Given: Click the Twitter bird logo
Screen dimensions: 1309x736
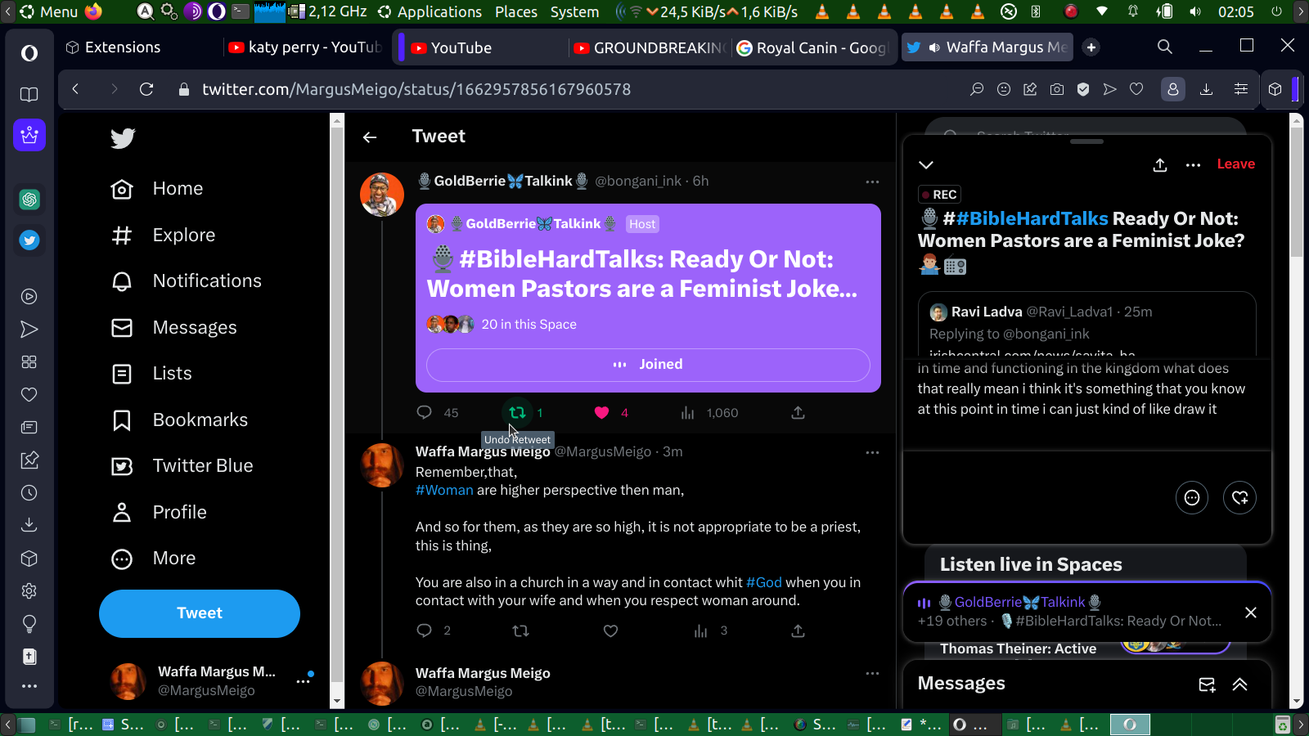Looking at the screenshot, I should [123, 138].
